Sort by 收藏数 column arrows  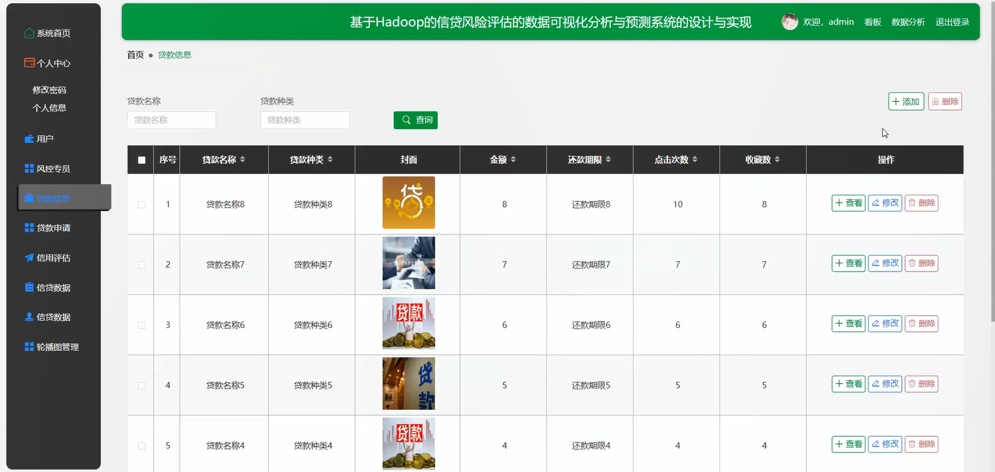777,160
